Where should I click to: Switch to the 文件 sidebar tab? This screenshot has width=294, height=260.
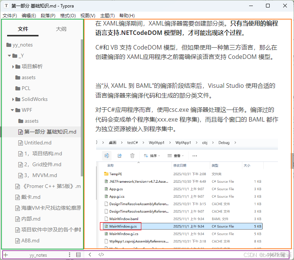click(x=23, y=29)
